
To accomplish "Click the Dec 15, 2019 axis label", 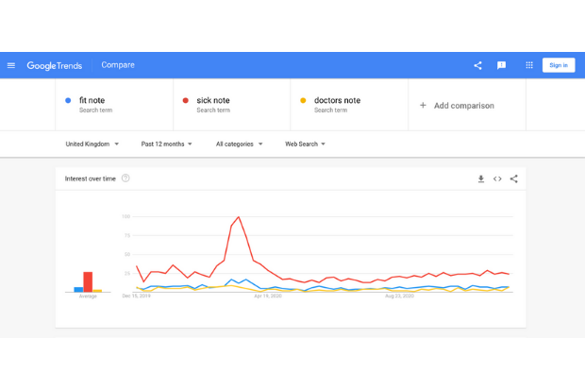I will pos(137,296).
